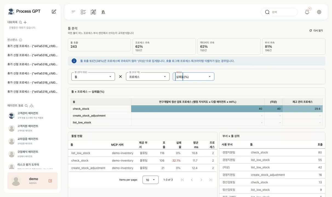Open the task list toolbar icon
This screenshot has width=332, height=197.
coord(83,12)
